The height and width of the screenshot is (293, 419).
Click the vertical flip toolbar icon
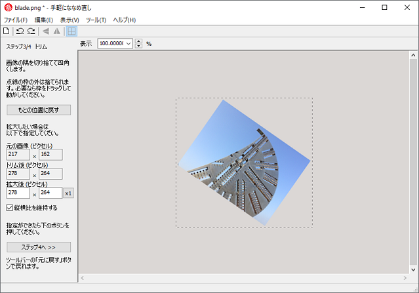tap(57, 31)
